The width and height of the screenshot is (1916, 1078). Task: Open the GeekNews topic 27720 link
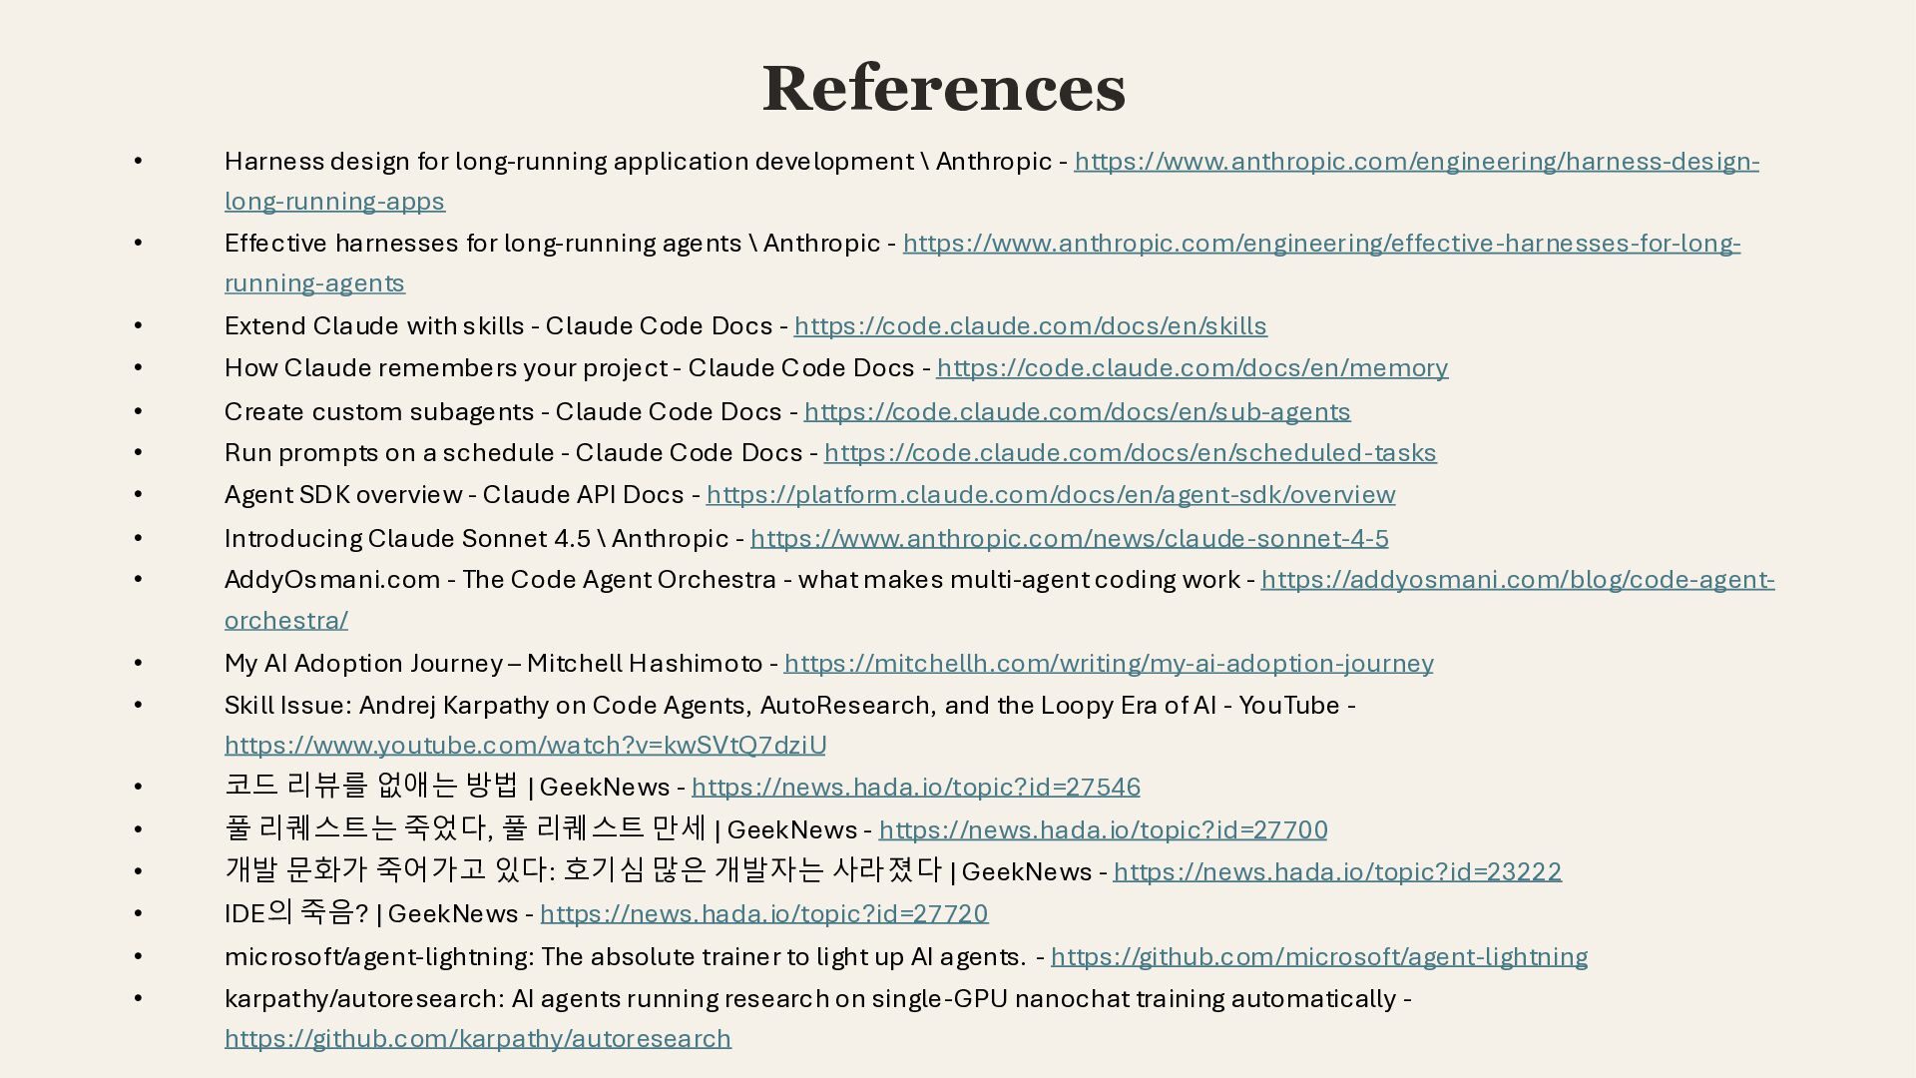[x=763, y=914]
